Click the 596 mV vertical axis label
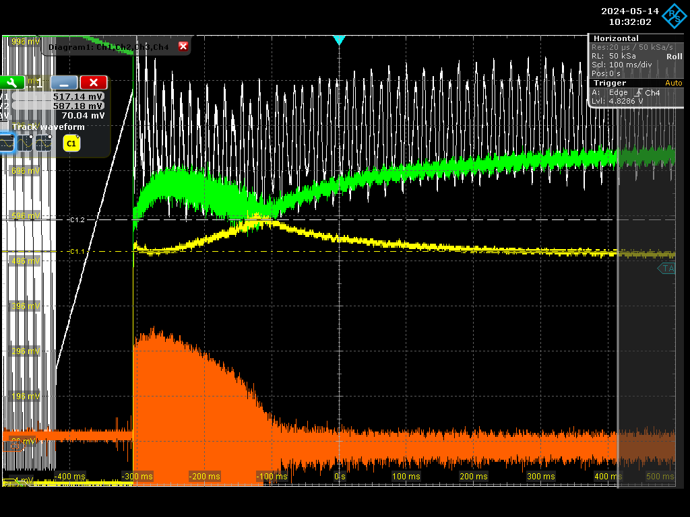Image resolution: width=690 pixels, height=517 pixels. [25, 216]
